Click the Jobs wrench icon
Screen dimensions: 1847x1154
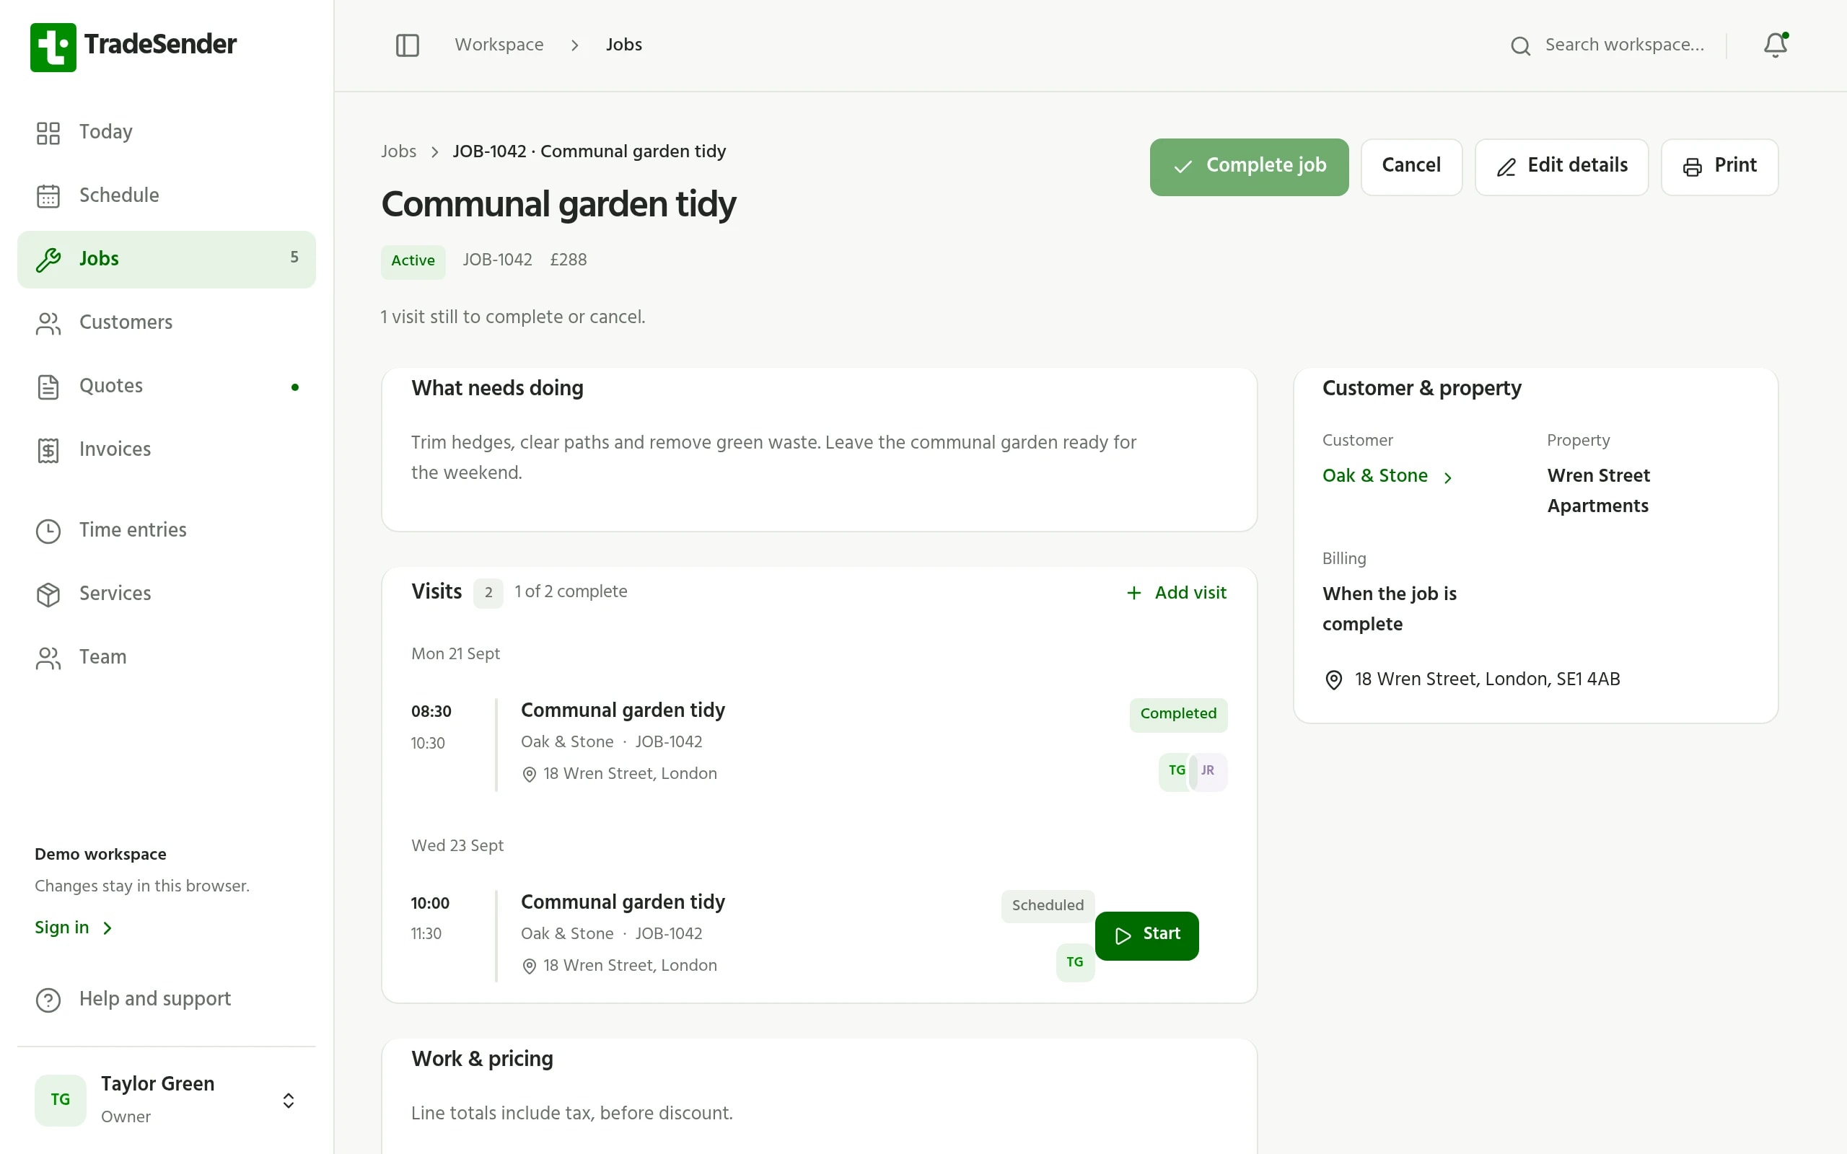[48, 260]
